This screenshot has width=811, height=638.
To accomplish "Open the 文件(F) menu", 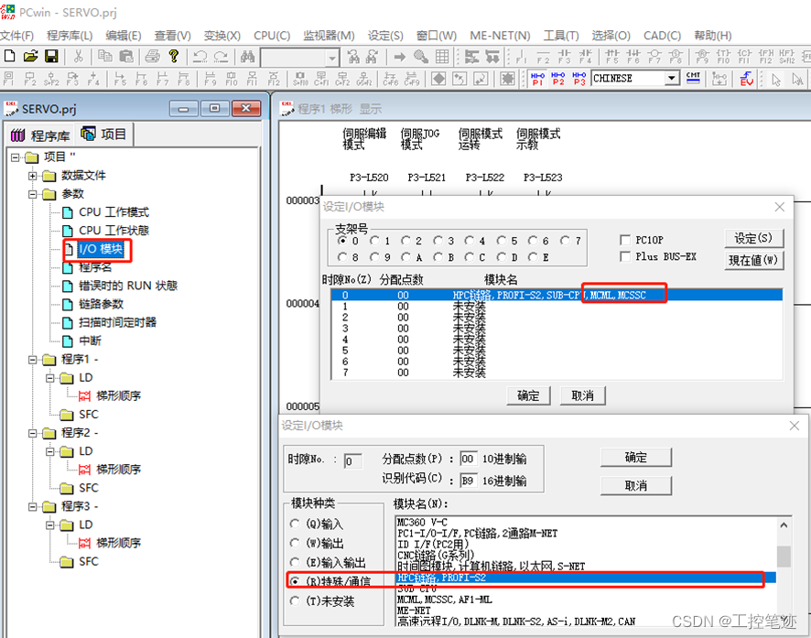I will coord(16,35).
